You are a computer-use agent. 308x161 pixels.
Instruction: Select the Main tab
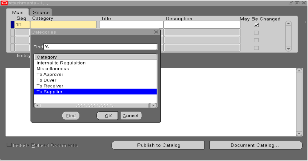pyautogui.click(x=18, y=12)
